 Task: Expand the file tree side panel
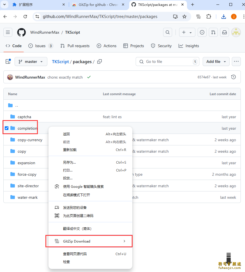(8, 61)
